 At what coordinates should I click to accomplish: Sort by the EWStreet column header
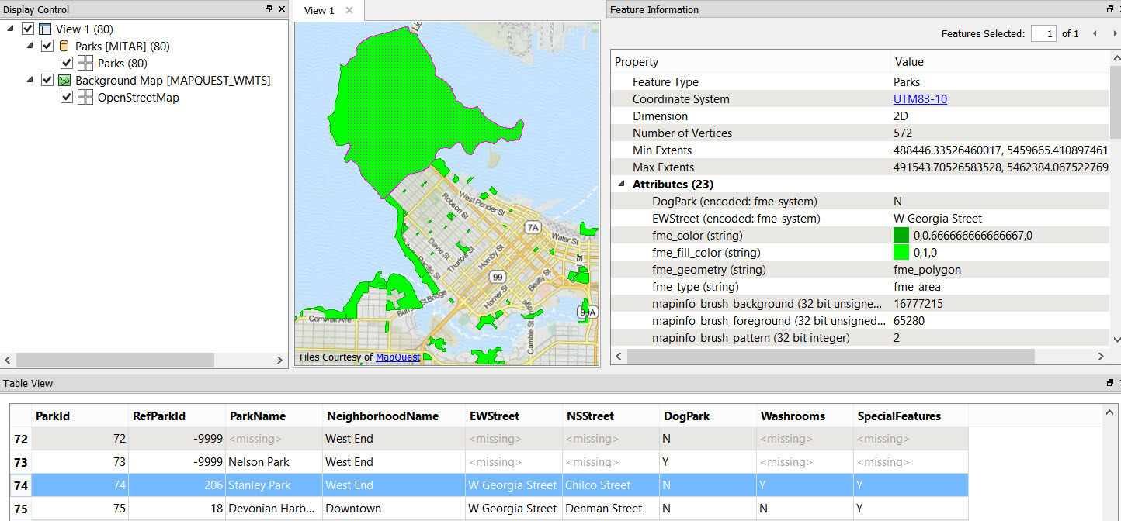click(514, 416)
